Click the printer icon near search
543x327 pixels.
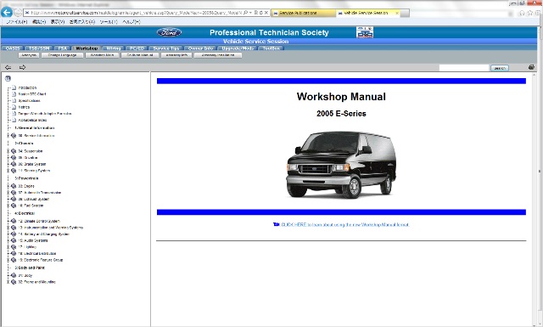click(x=531, y=67)
